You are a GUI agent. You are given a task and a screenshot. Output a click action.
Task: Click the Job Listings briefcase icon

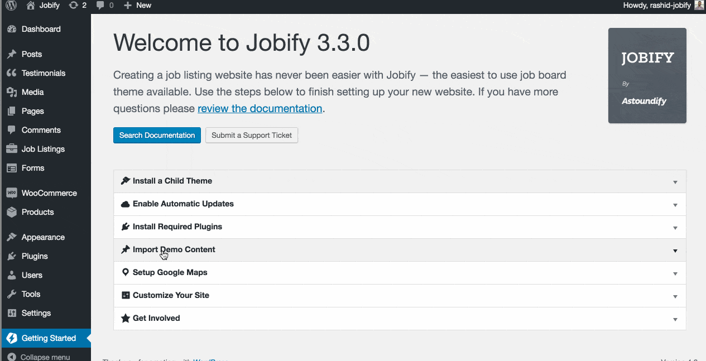click(11, 149)
